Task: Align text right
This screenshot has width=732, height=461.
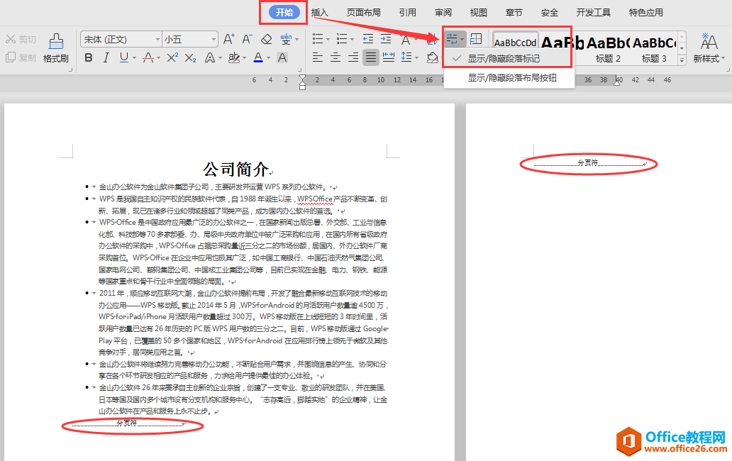Action: pos(353,57)
